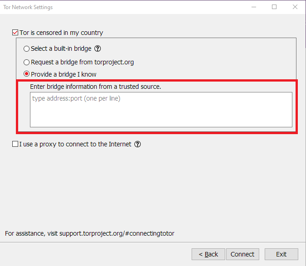Click the Enter bridge information label
The height and width of the screenshot is (266, 306).
[x=95, y=87]
